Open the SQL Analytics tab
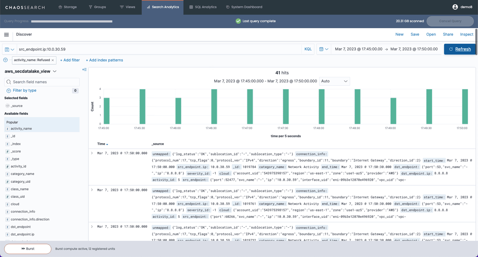The height and width of the screenshot is (257, 478). point(203,7)
